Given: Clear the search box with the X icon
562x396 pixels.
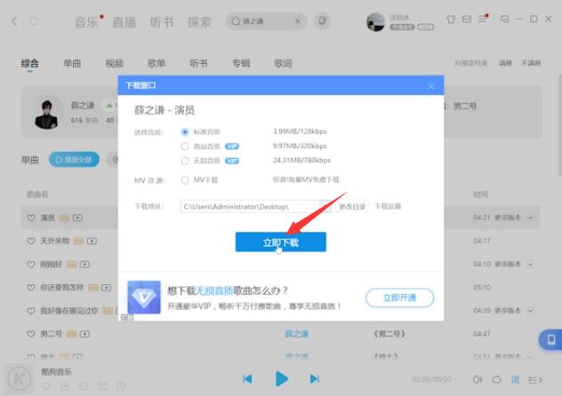Looking at the screenshot, I should pyautogui.click(x=298, y=21).
